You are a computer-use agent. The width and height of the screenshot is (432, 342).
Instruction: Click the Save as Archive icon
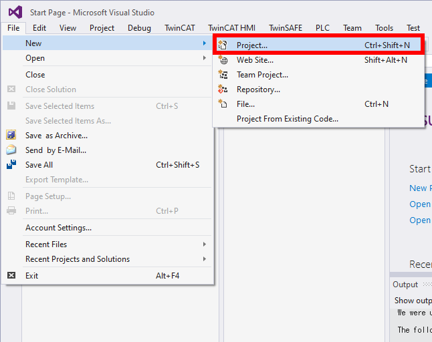pyautogui.click(x=11, y=136)
